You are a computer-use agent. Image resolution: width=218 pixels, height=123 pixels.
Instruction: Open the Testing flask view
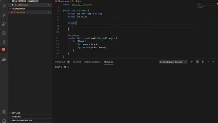coord(4,42)
